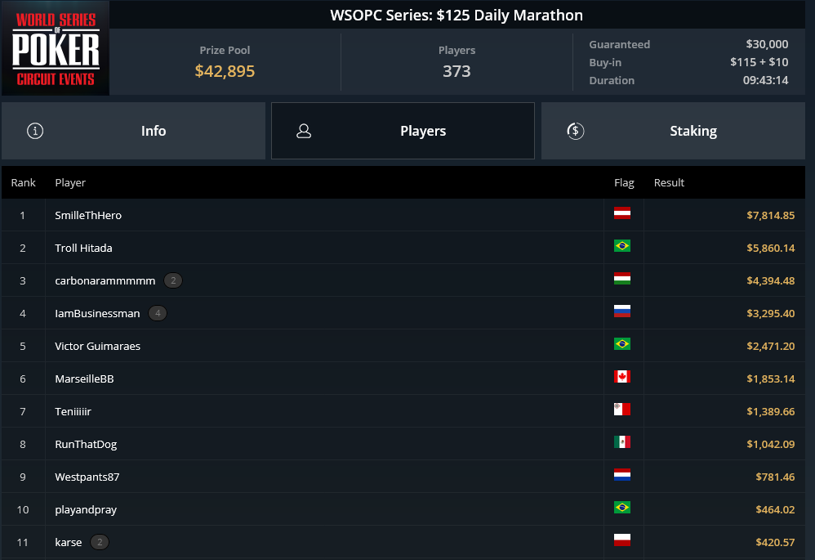Click the badge showing 4 beside IamBusinessman
The image size is (815, 560).
click(x=158, y=313)
